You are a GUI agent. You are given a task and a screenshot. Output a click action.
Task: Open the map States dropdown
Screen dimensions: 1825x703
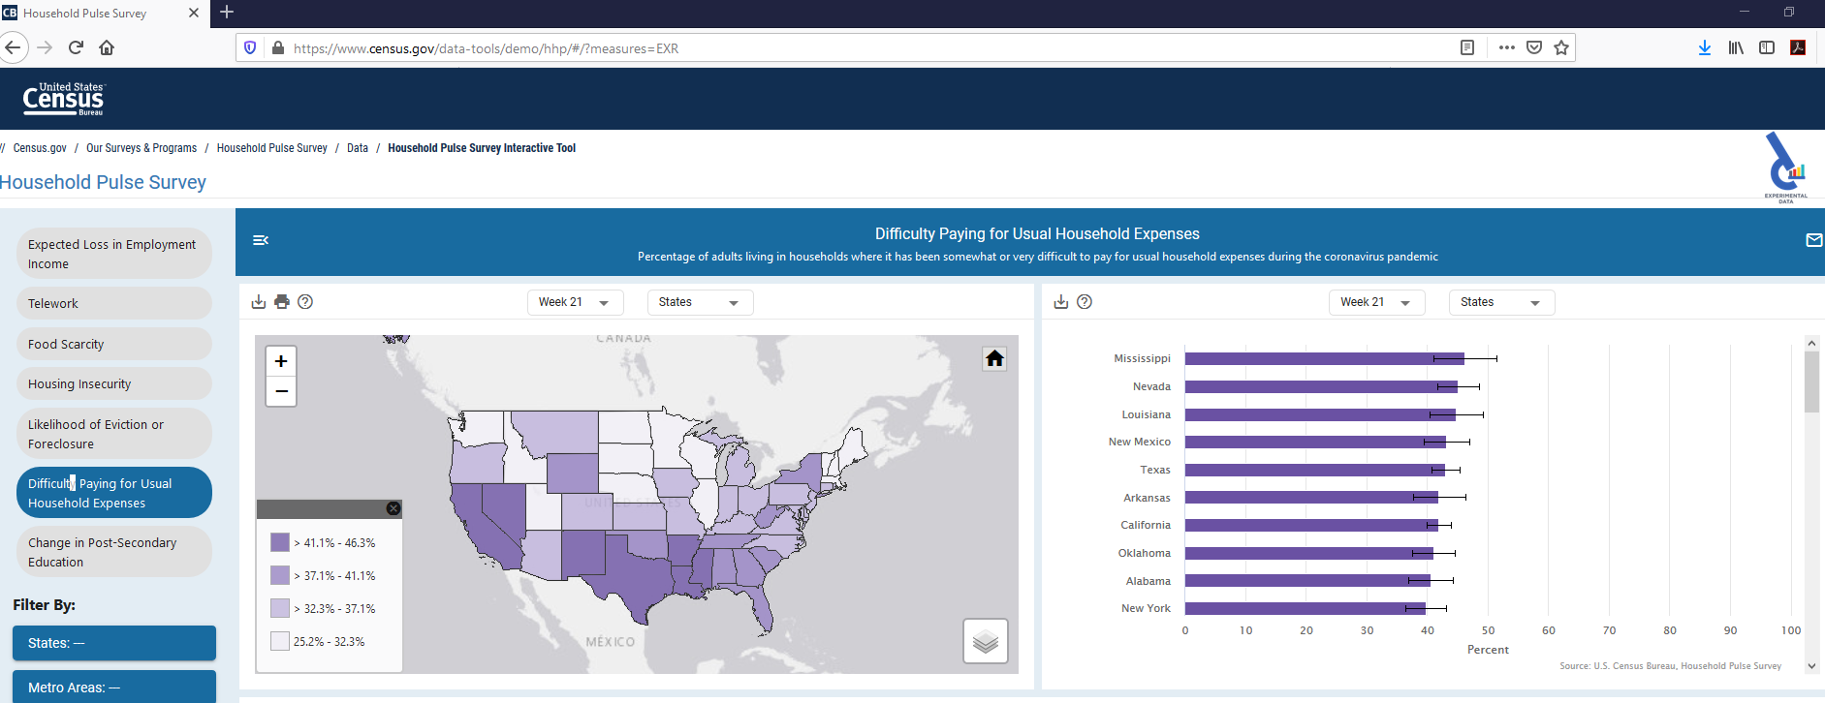[699, 302]
